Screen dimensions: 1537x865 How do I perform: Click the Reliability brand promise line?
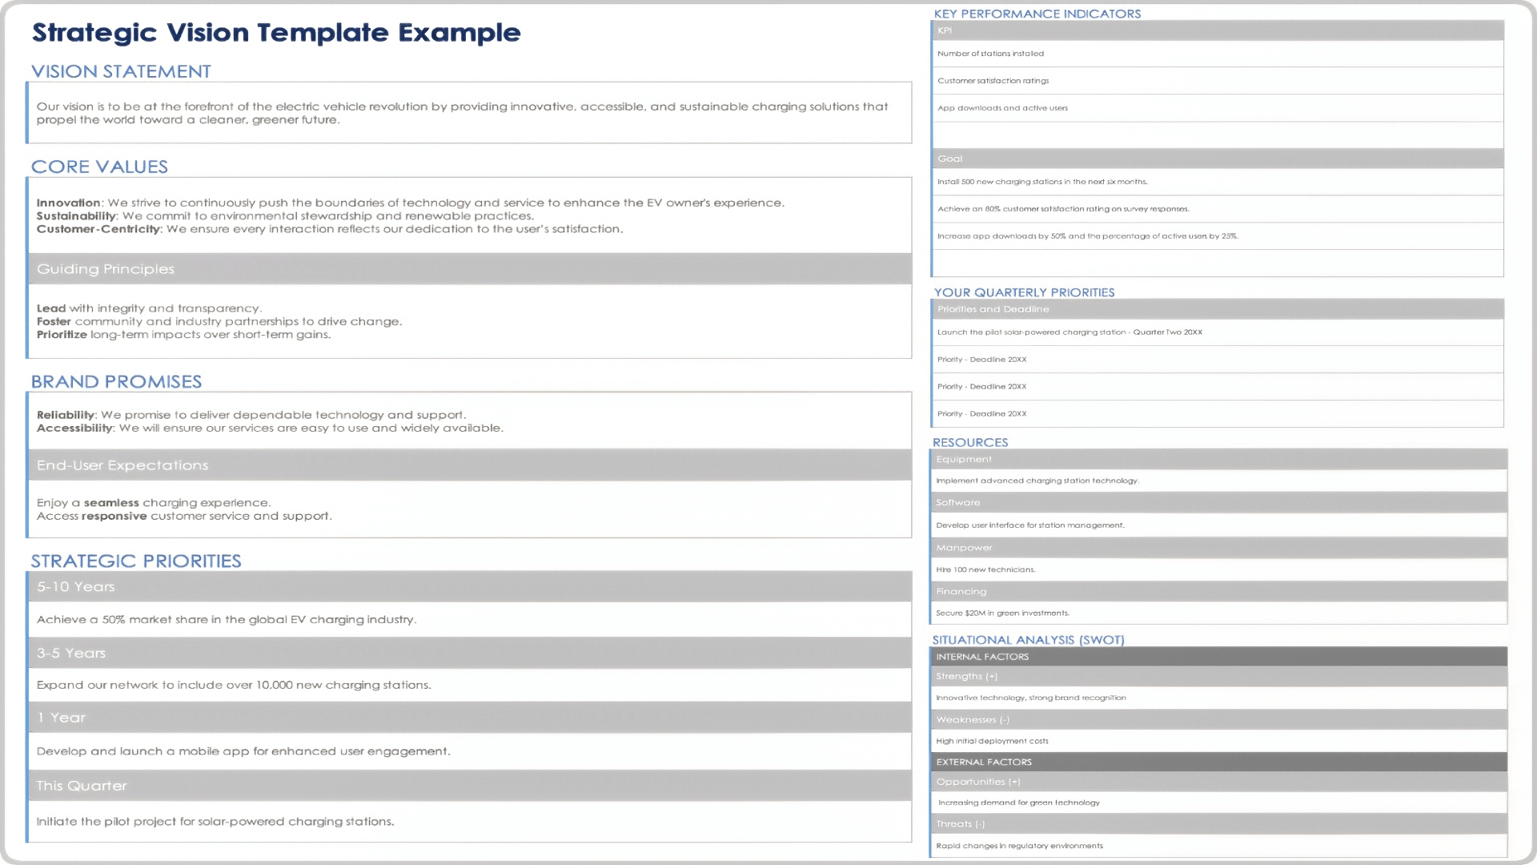[251, 415]
